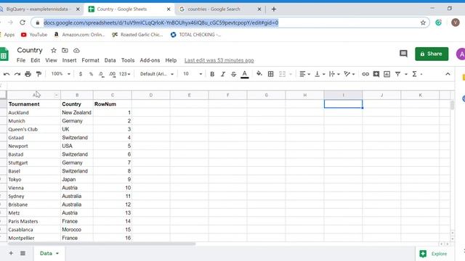Screen dimensions: 465x261
Task: Increase decimal places icon
Action: point(112,74)
